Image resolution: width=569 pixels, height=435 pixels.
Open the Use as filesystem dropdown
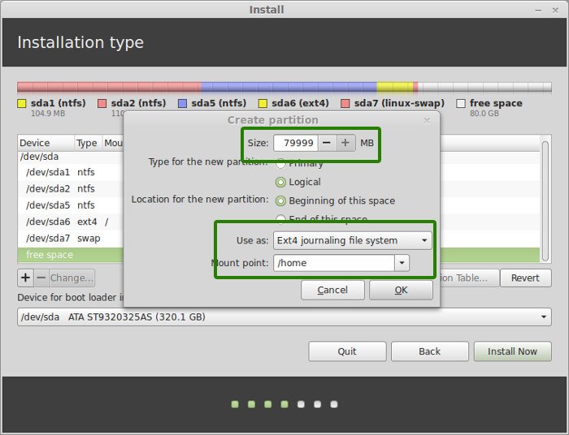pos(352,240)
